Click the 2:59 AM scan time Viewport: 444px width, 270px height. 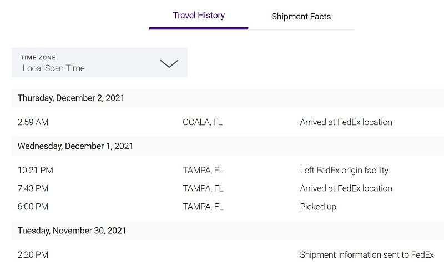tap(33, 122)
